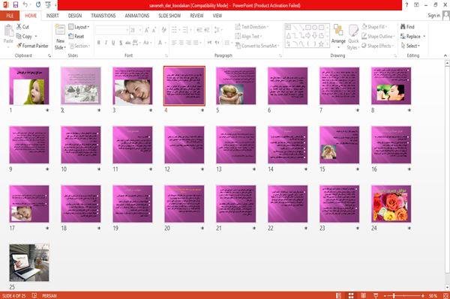Click Sign in link
450x299 pixels.
(433, 16)
